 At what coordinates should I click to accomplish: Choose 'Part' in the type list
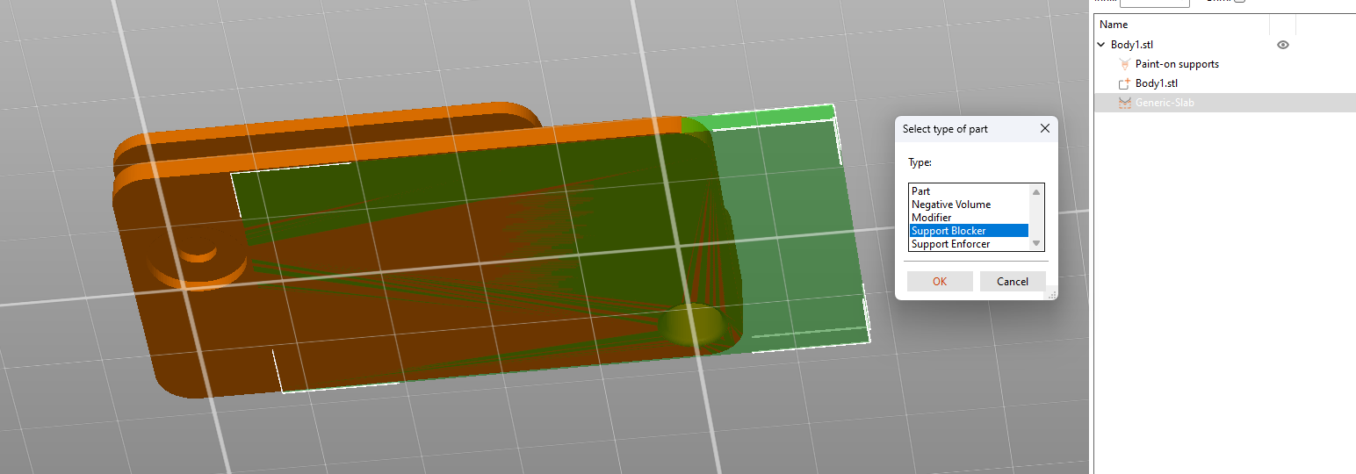[x=969, y=191]
